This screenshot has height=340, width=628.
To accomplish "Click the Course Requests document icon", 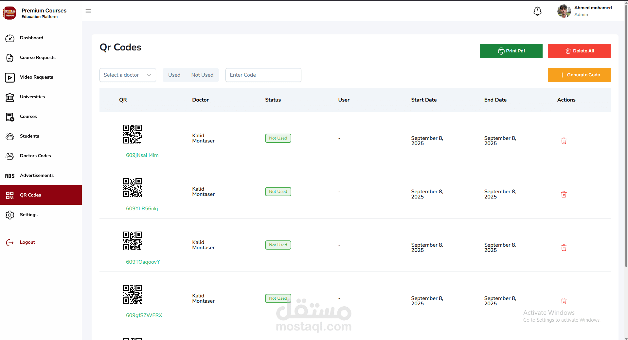I will [10, 58].
